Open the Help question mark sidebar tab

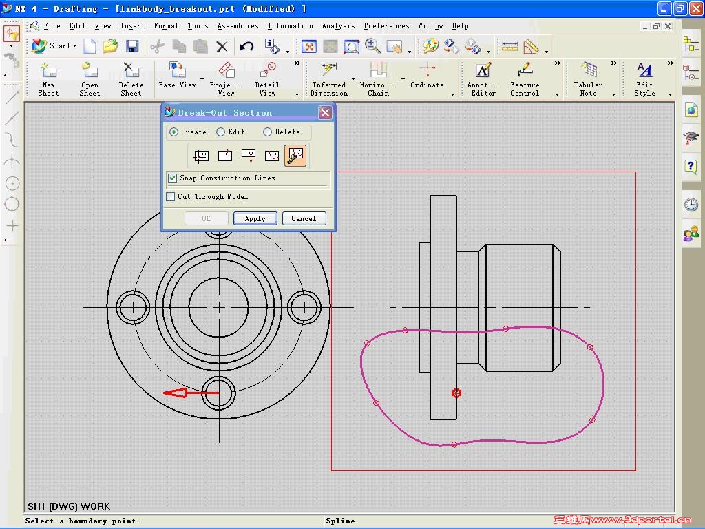(691, 167)
